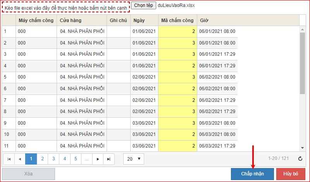Click Mã chấm công cell in row 11

[177, 146]
